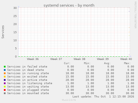
Task: Click the y-axis label 30
Action: coord(15,8)
